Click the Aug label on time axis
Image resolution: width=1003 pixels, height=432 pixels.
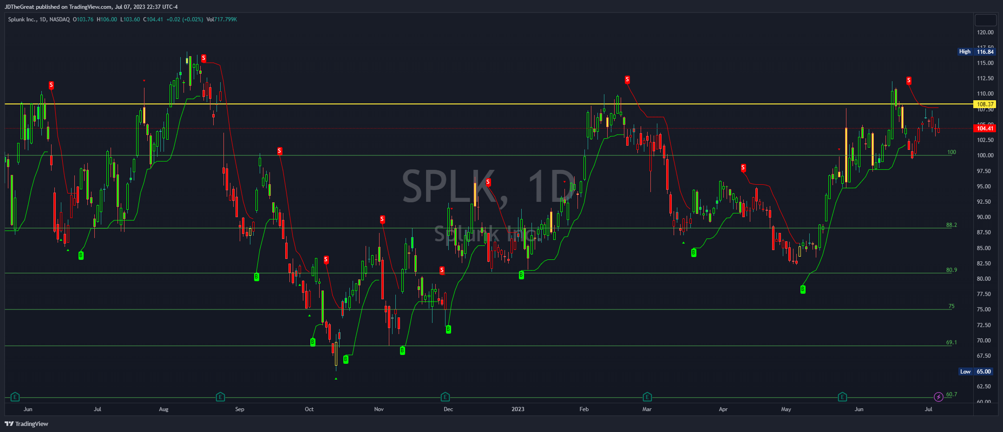pos(164,409)
